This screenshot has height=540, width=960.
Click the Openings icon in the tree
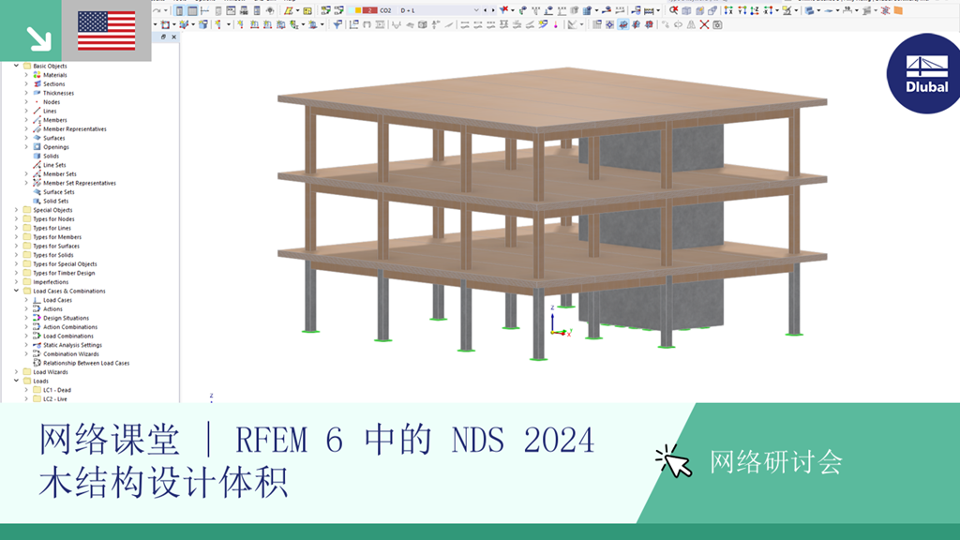click(x=37, y=147)
